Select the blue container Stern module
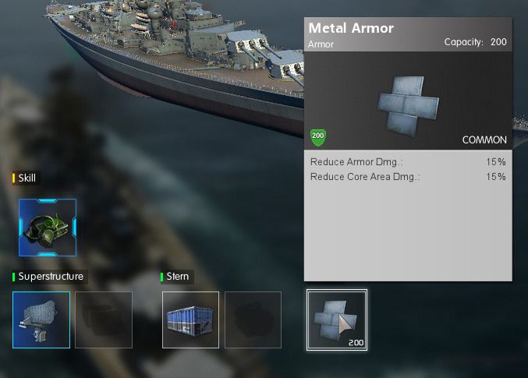This screenshot has width=528, height=378. (x=190, y=320)
